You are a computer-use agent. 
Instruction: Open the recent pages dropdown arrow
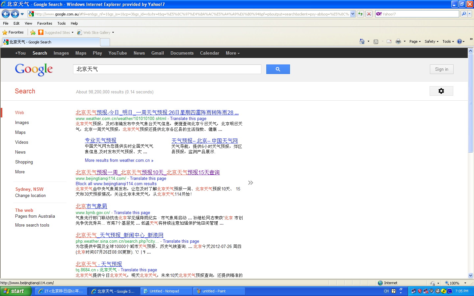pos(22,14)
